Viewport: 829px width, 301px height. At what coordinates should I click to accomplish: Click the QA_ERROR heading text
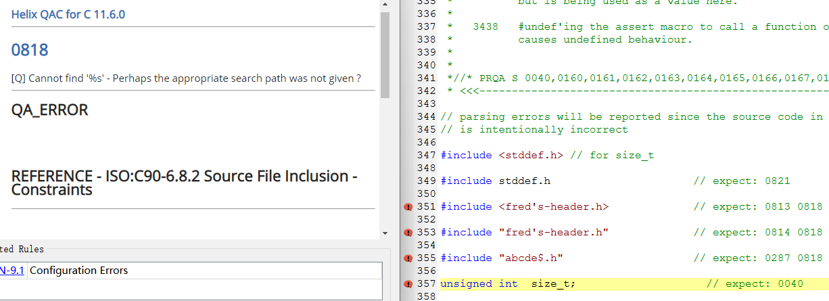point(49,110)
